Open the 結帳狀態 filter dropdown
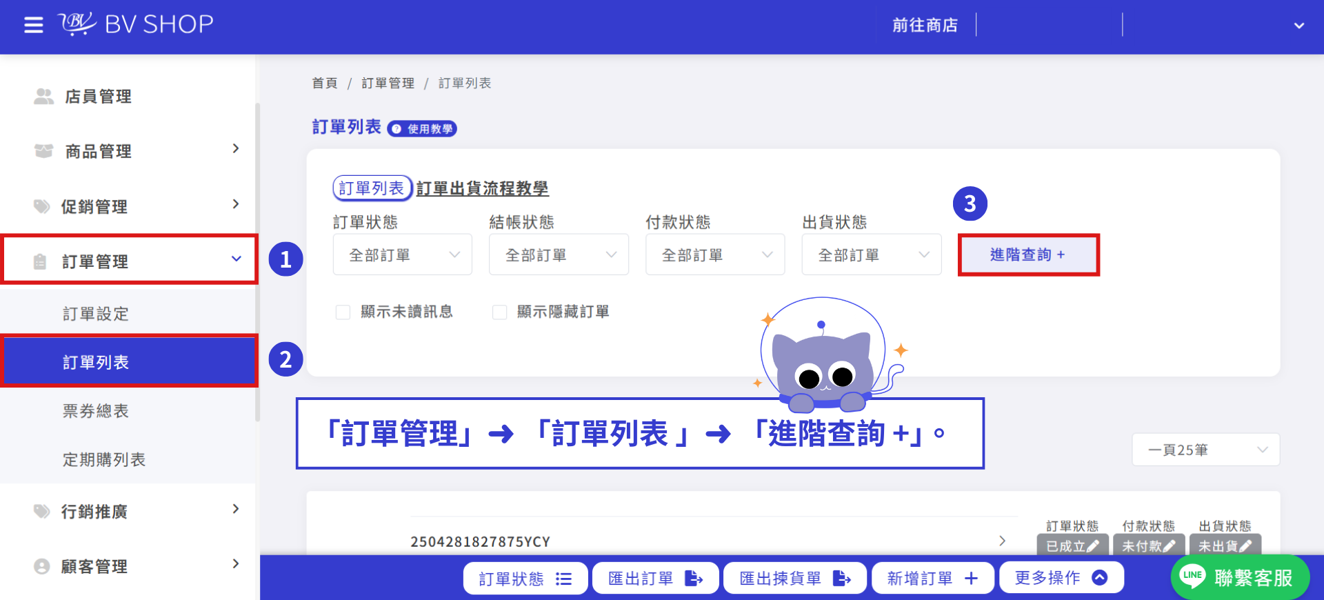Image resolution: width=1324 pixels, height=600 pixels. click(559, 254)
